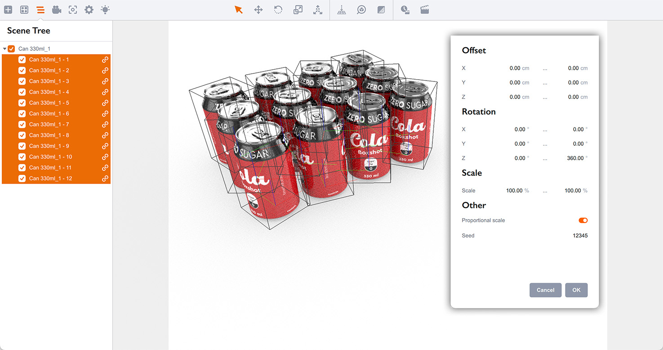Select Can 330ml_1 - 9 tree row
This screenshot has width=663, height=350.
[x=56, y=146]
